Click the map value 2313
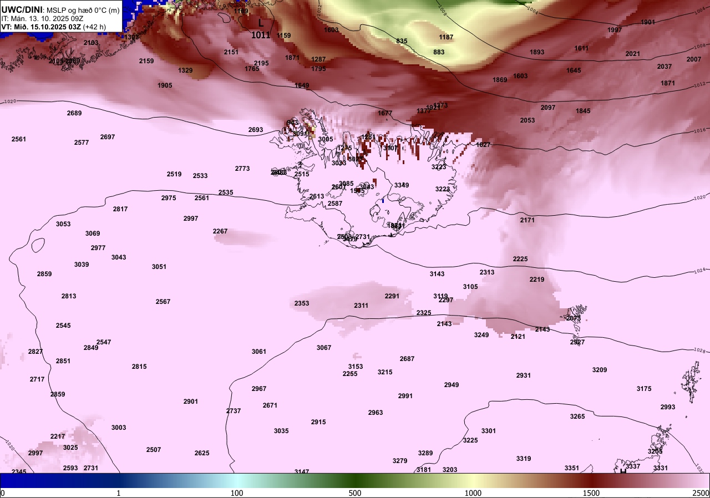The width and height of the screenshot is (710, 498). (x=487, y=272)
